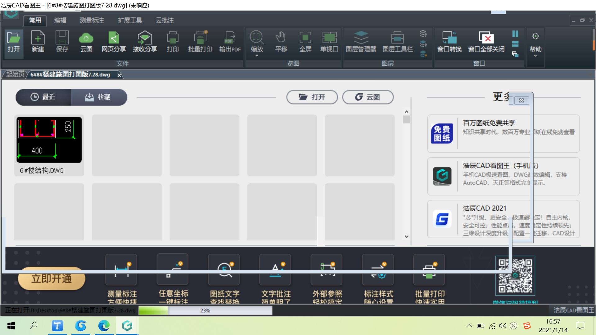Image resolution: width=596 pixels, height=335 pixels.
Task: Click the Sogou input method tray icon
Action: tap(527, 326)
